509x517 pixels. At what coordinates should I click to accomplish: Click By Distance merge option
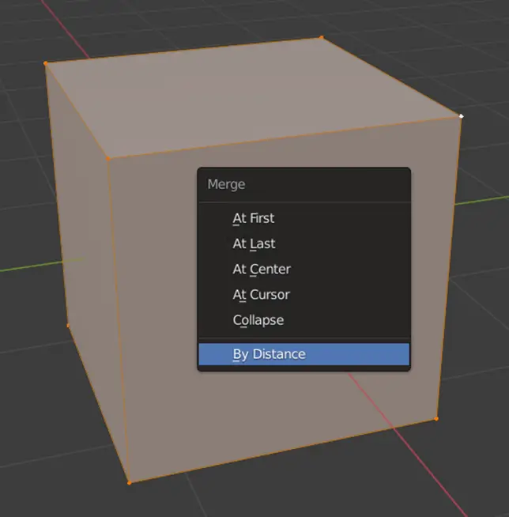(x=304, y=354)
